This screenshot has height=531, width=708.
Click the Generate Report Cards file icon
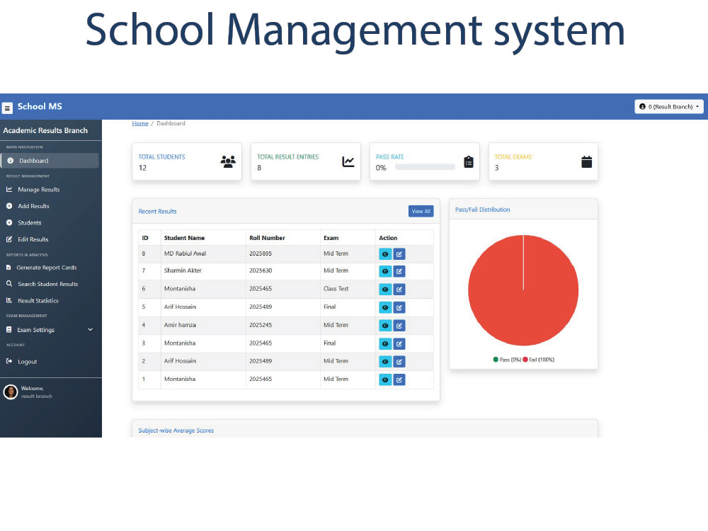coord(8,268)
